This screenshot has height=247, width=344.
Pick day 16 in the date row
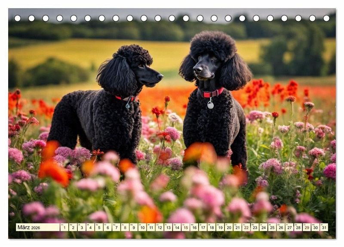194,227
